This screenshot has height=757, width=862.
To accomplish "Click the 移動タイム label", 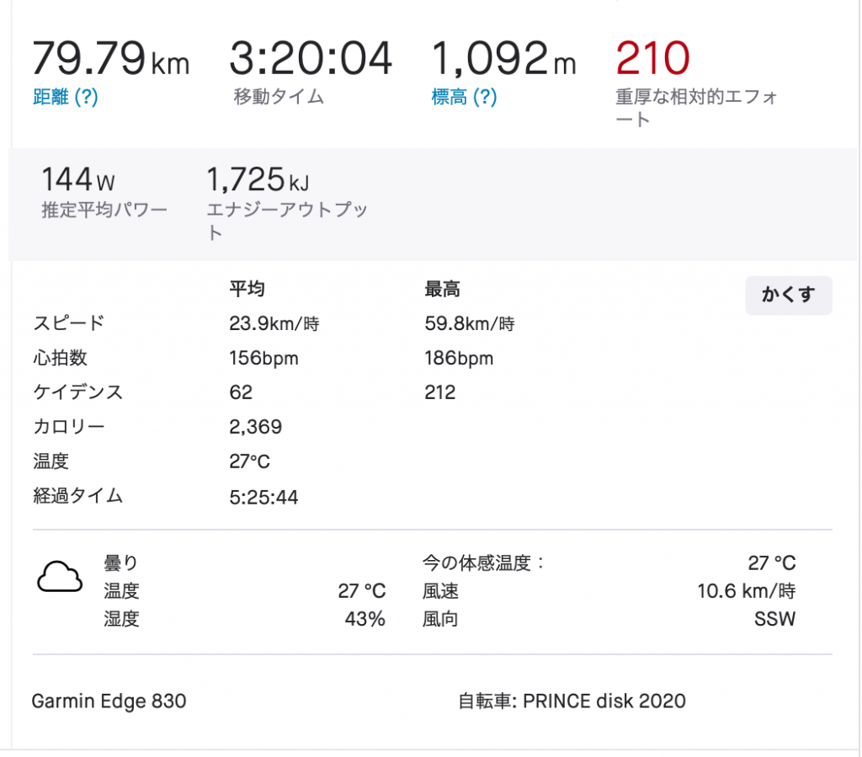I will click(279, 97).
